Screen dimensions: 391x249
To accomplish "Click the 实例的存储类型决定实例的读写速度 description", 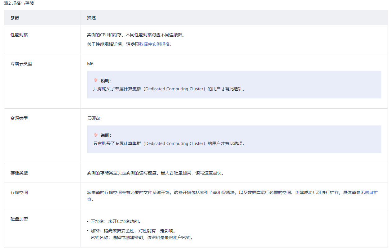I will pyautogui.click(x=155, y=173).
